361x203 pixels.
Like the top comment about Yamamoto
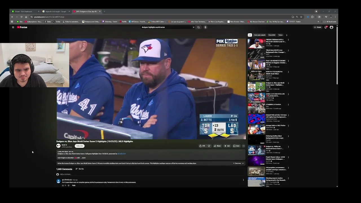(63, 185)
